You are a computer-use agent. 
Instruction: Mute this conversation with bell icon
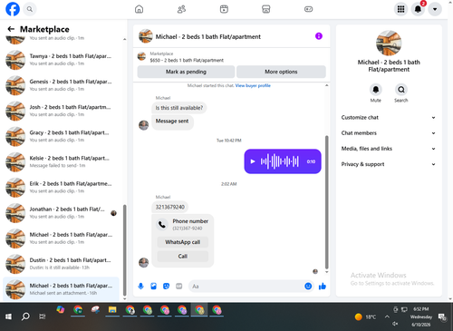click(x=376, y=90)
